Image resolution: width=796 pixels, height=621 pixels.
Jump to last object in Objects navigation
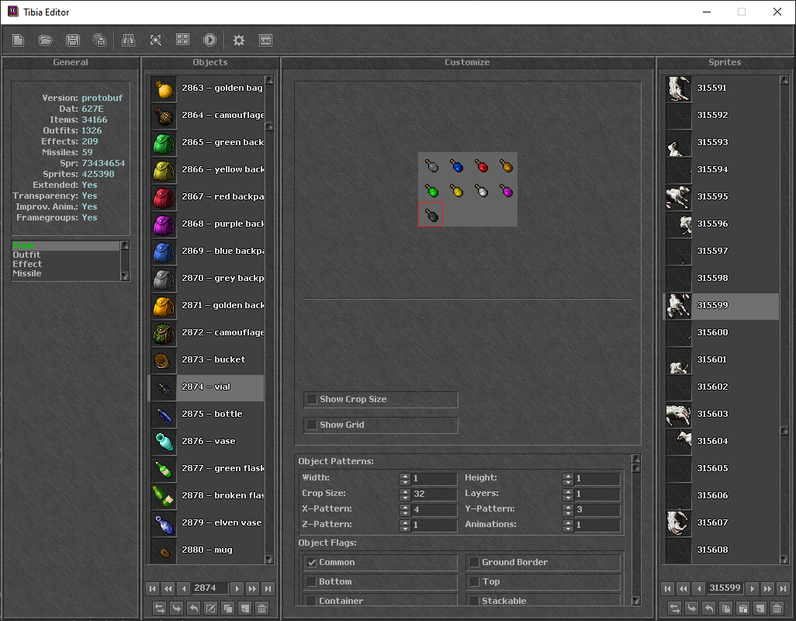point(268,588)
